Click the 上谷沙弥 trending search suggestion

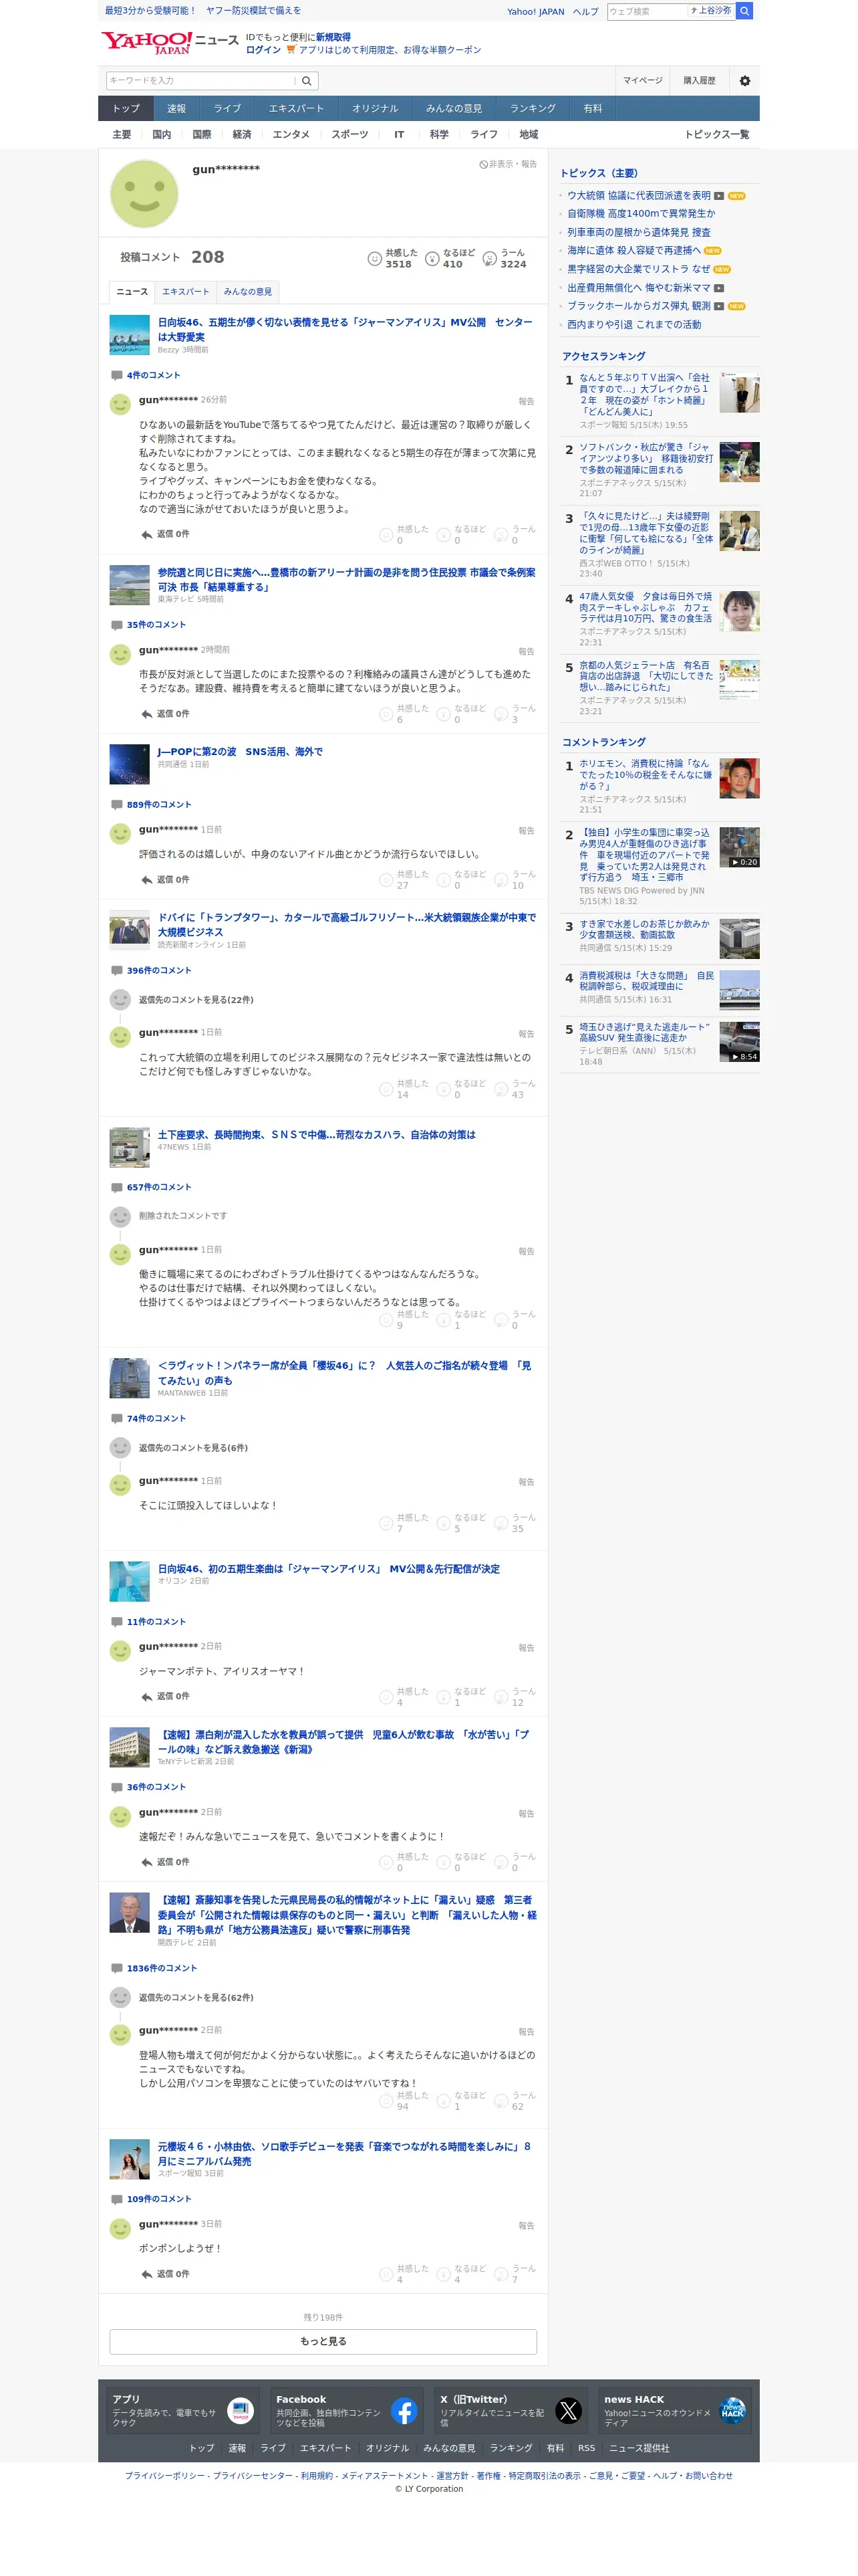click(x=711, y=11)
